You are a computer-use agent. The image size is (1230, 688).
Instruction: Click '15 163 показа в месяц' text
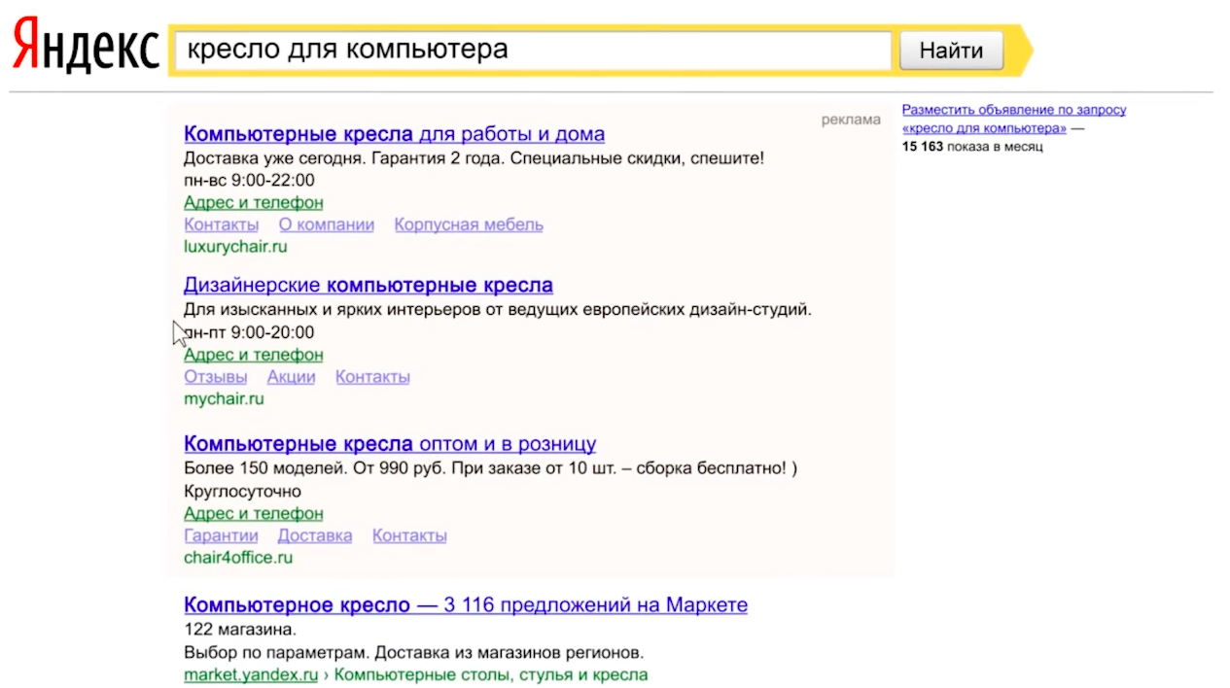[972, 147]
